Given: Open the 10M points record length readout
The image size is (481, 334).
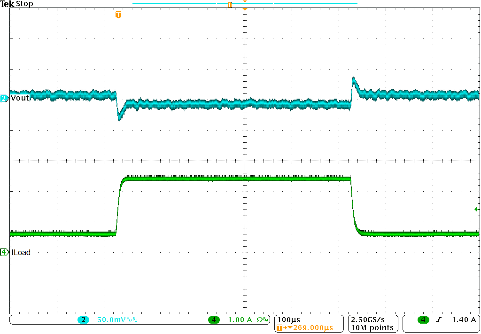Looking at the screenshot, I should point(372,328).
